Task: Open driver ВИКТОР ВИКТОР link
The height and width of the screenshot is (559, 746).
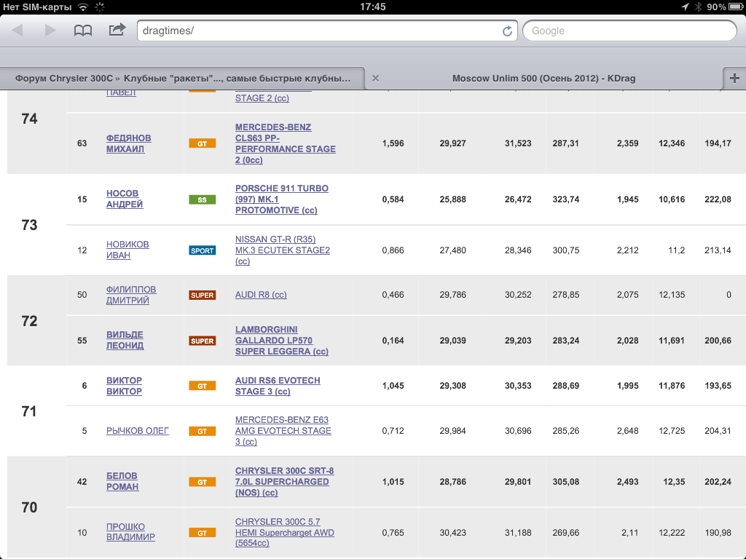Action: pyautogui.click(x=124, y=386)
